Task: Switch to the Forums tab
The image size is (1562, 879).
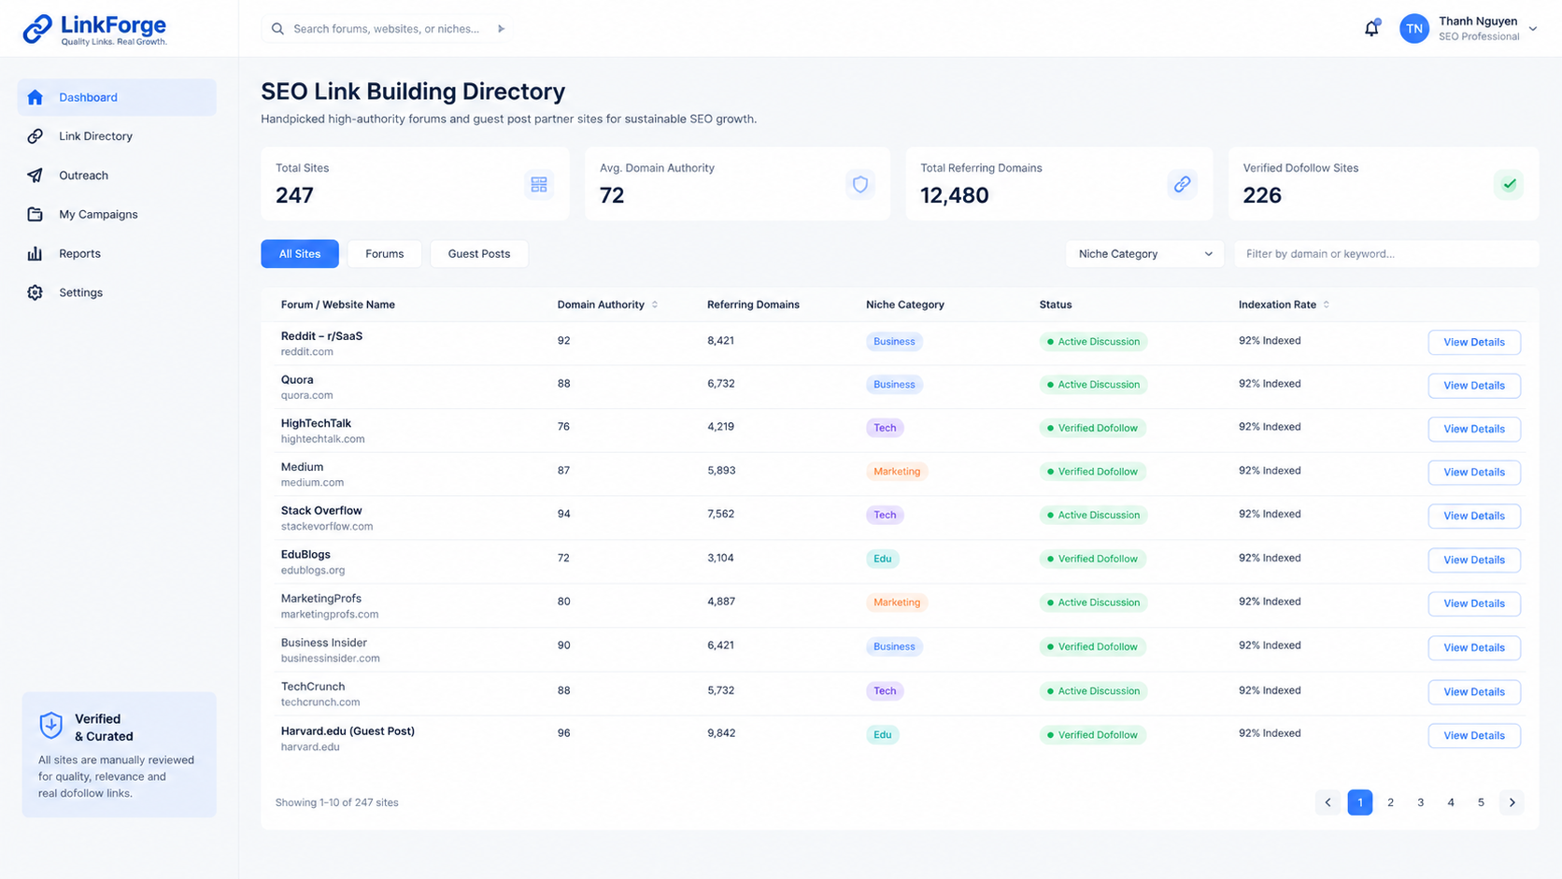Action: click(385, 254)
